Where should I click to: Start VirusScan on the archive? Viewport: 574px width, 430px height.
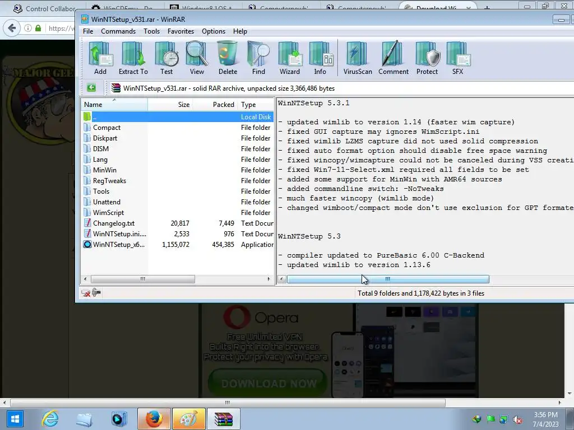pos(357,58)
